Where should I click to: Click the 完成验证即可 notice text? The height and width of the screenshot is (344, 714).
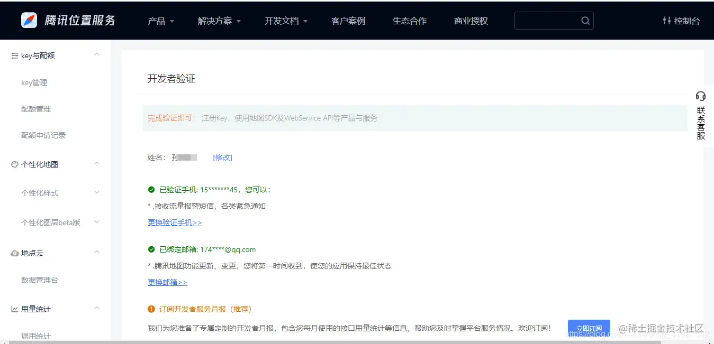click(x=171, y=118)
